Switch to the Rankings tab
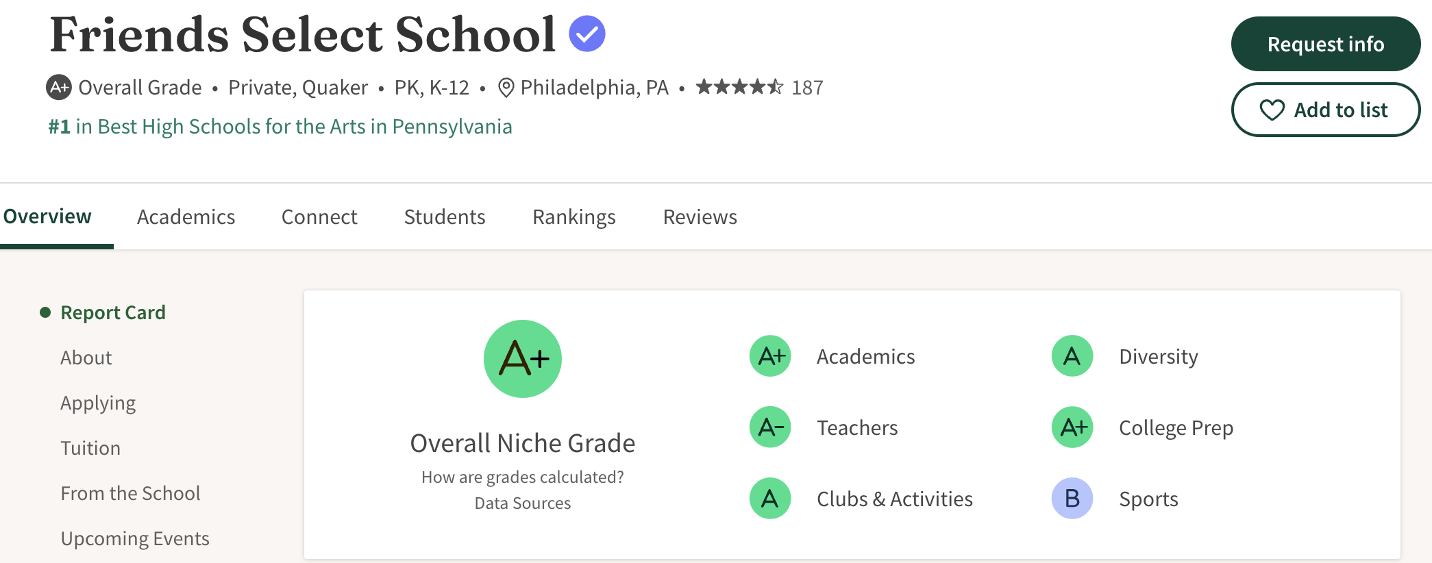The width and height of the screenshot is (1432, 563). [x=573, y=216]
